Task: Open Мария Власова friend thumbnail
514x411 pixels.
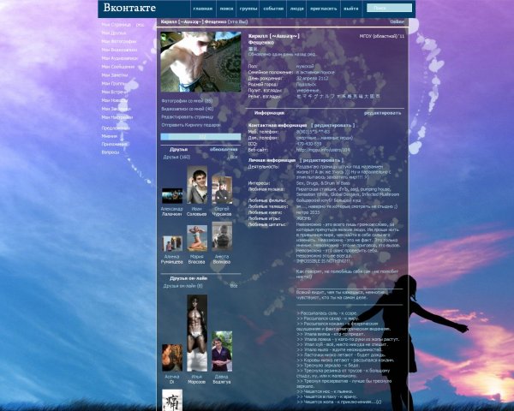Action: pos(197,238)
